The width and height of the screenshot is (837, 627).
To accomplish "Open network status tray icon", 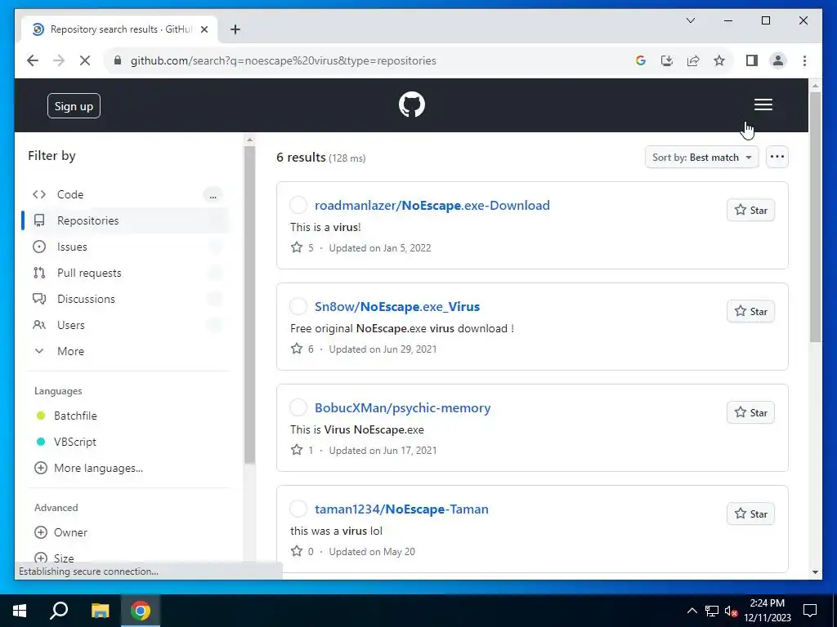I will pyautogui.click(x=712, y=611).
